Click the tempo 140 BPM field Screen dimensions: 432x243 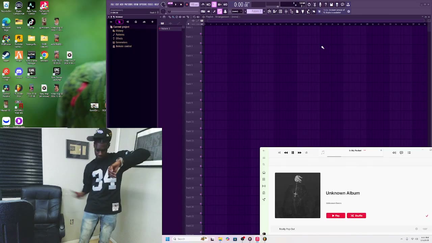[194, 4]
